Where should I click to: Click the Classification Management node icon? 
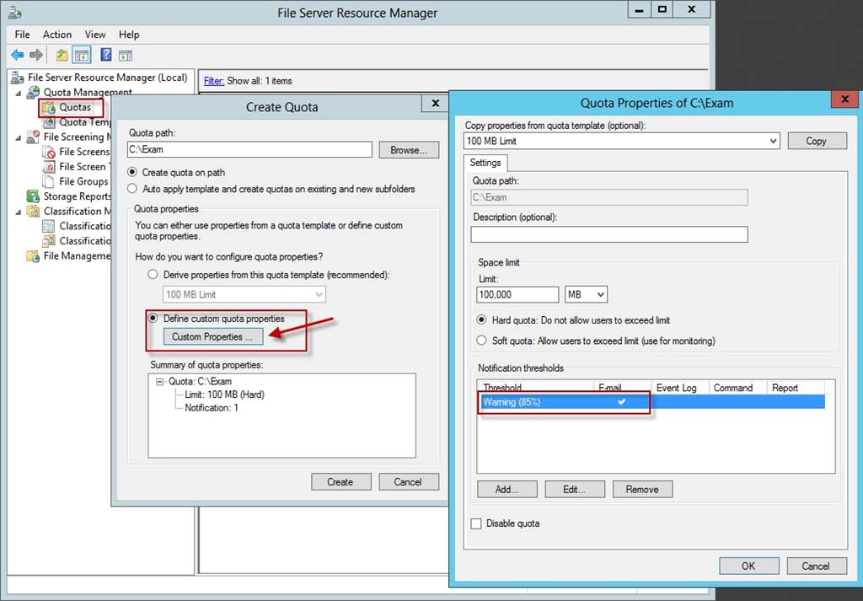pyautogui.click(x=34, y=211)
